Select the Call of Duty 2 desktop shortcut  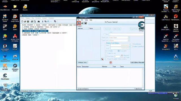(166, 17)
